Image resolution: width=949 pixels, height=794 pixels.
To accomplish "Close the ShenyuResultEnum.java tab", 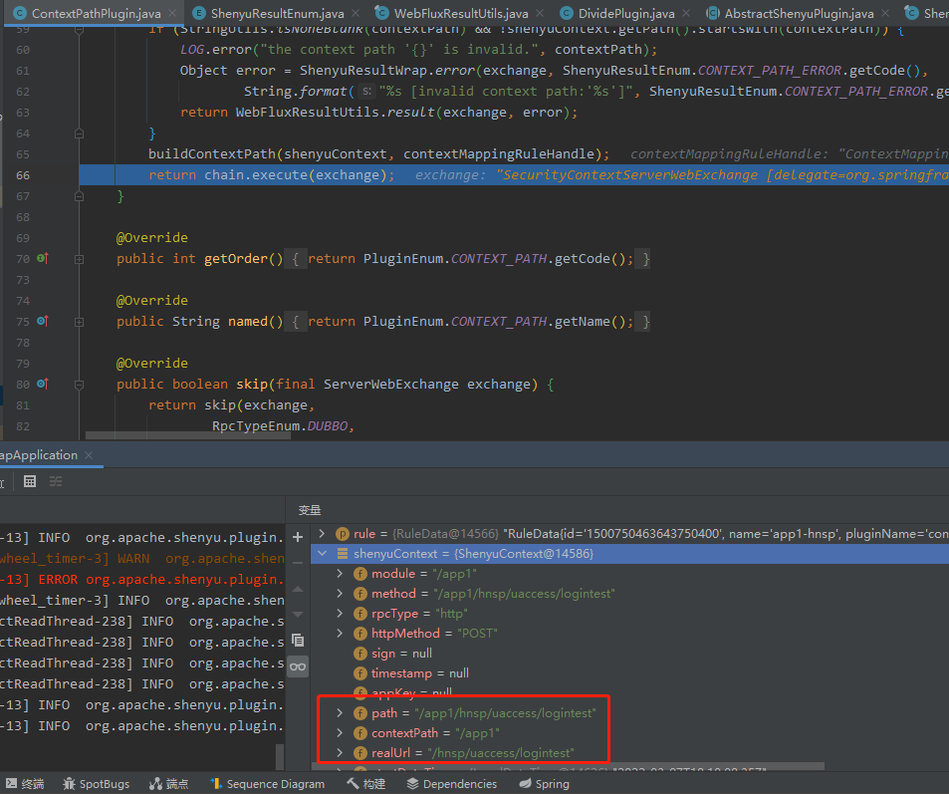I will [x=356, y=13].
